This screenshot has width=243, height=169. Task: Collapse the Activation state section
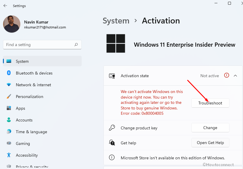pyautogui.click(x=235, y=76)
